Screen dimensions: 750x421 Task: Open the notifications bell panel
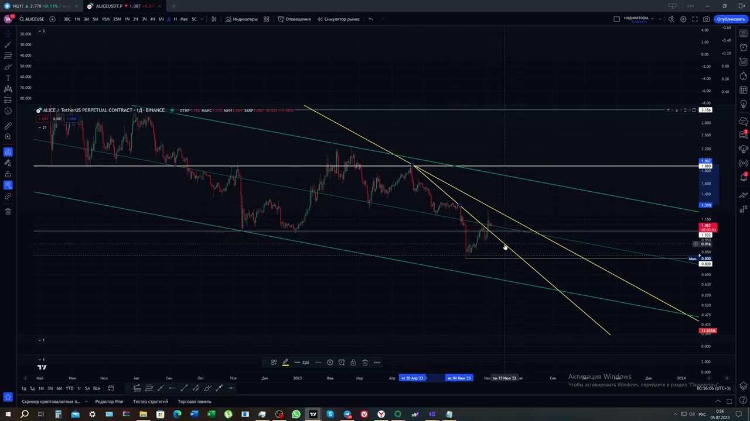pos(744,178)
